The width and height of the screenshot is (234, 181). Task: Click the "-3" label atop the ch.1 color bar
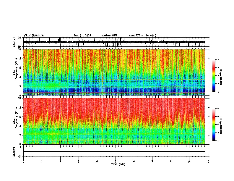click(x=218, y=59)
